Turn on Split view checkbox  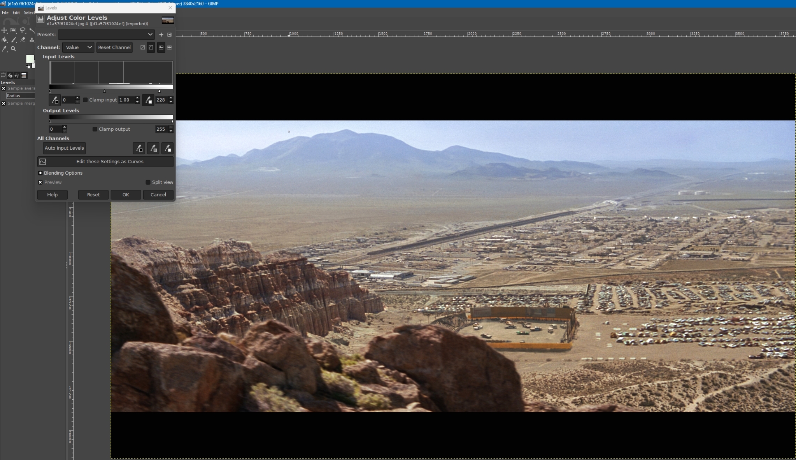tap(148, 182)
